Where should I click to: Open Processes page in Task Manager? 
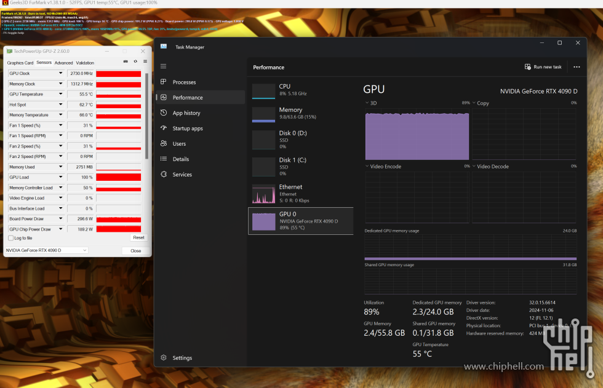pos(201,82)
